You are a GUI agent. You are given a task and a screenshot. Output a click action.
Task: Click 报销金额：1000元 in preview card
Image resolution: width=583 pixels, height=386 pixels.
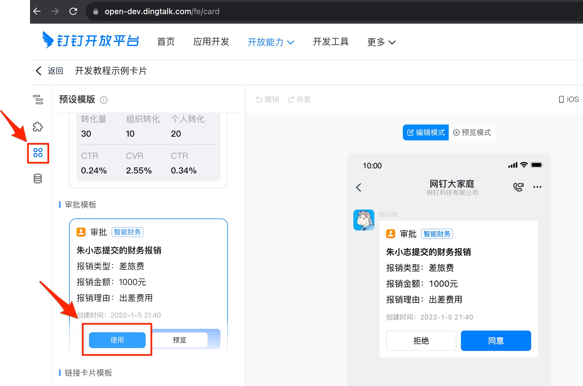[x=422, y=284]
